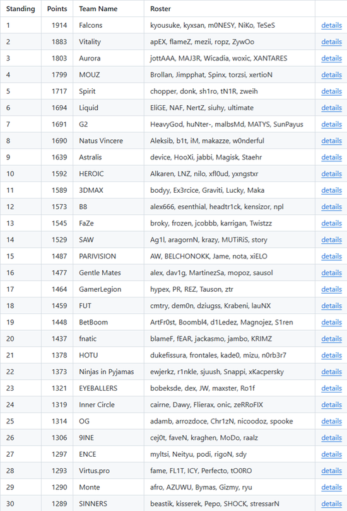347x511 pixels.
Task: Open Ninjas in Pyjamas details
Action: 331,372
